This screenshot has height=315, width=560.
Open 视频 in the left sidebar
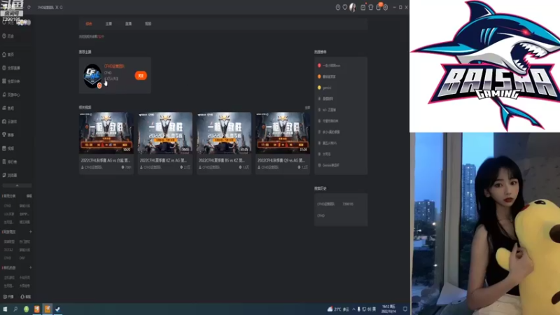(x=8, y=148)
